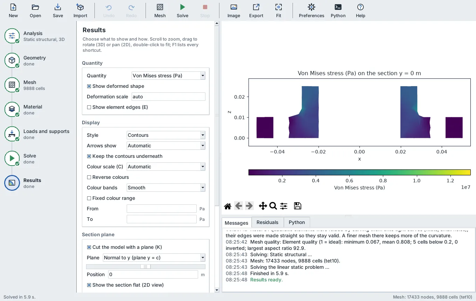476x301 pixels.
Task: Switch to the Residuals tab
Action: pyautogui.click(x=267, y=222)
